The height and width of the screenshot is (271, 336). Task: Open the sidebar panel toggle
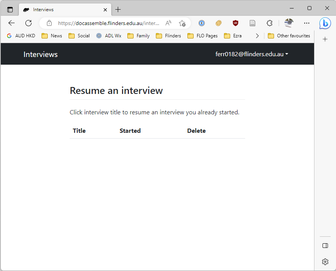tap(325, 246)
